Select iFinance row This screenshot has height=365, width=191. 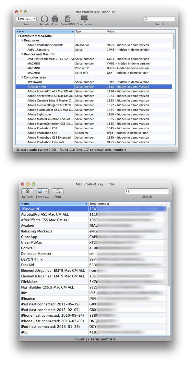click(x=94, y=299)
